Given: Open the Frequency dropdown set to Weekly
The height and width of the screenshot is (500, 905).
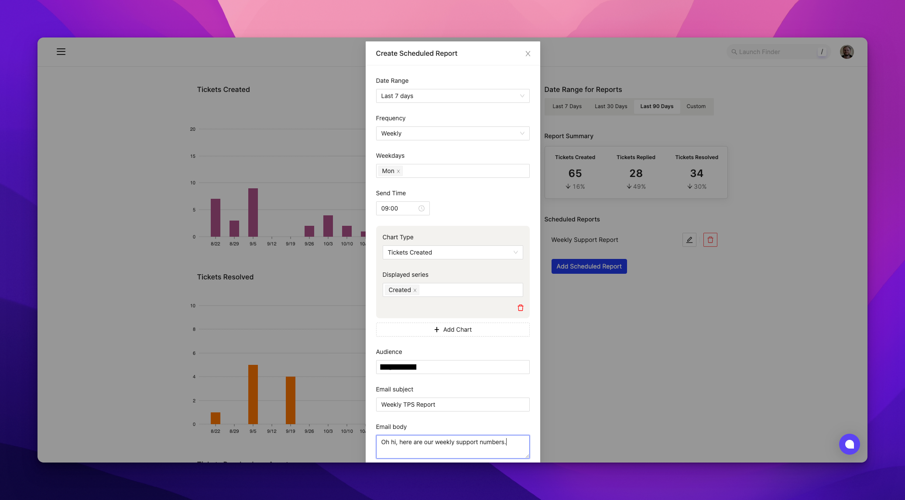Looking at the screenshot, I should pyautogui.click(x=452, y=133).
